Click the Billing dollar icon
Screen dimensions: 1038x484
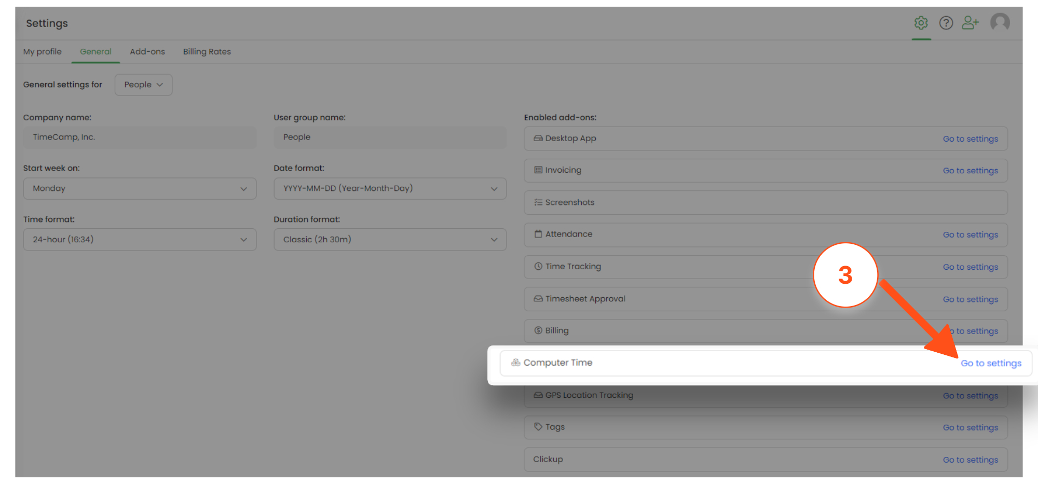pos(538,331)
